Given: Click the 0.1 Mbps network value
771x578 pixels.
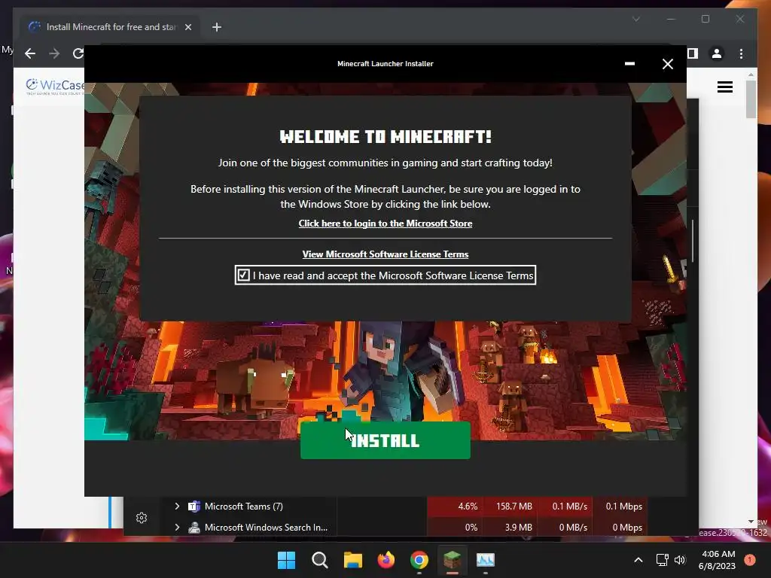Looking at the screenshot, I should coord(623,507).
